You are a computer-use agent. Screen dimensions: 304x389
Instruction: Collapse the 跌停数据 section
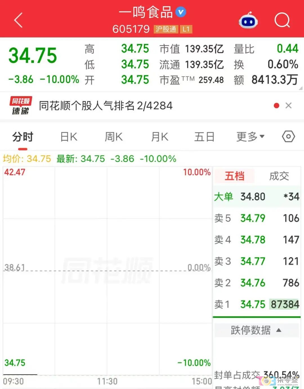coord(256,330)
